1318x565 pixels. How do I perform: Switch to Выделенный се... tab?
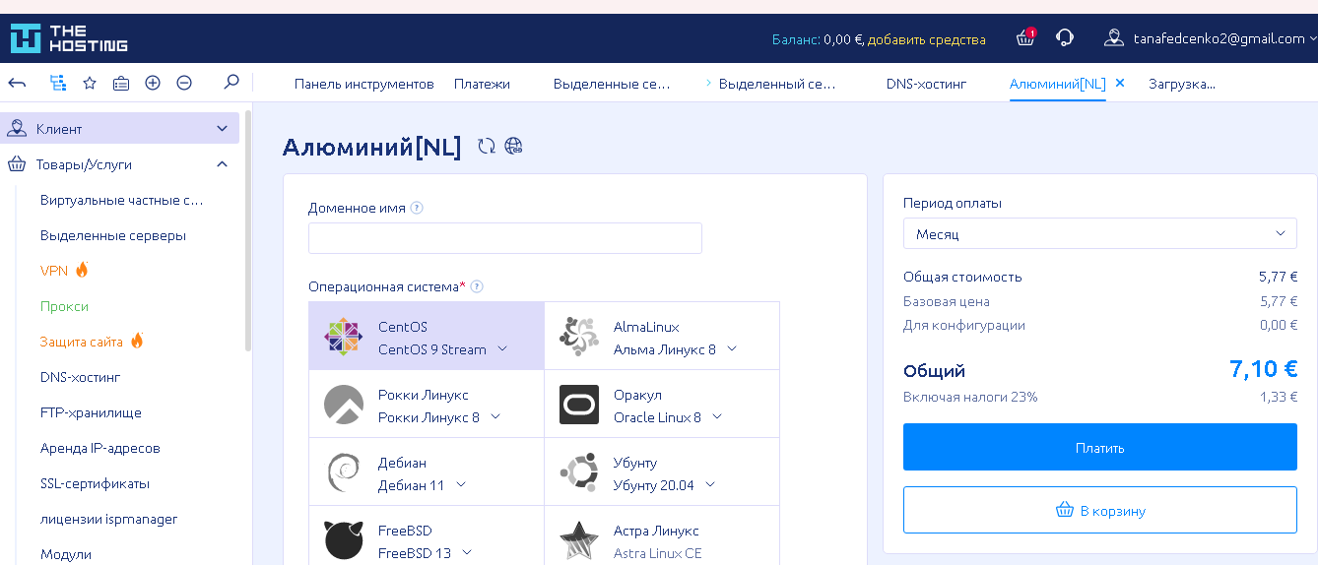click(777, 84)
